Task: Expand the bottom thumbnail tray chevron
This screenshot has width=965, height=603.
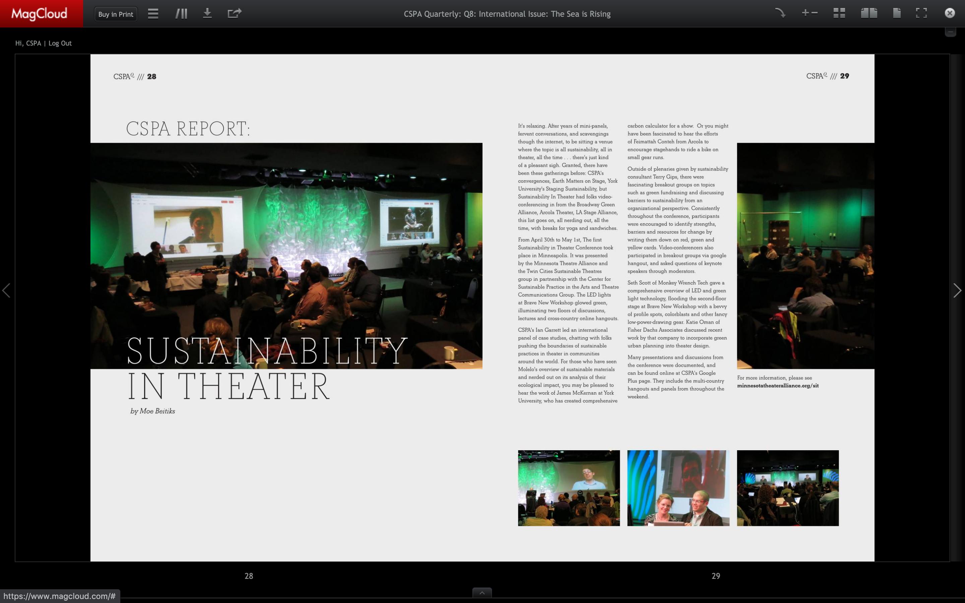Action: (482, 593)
